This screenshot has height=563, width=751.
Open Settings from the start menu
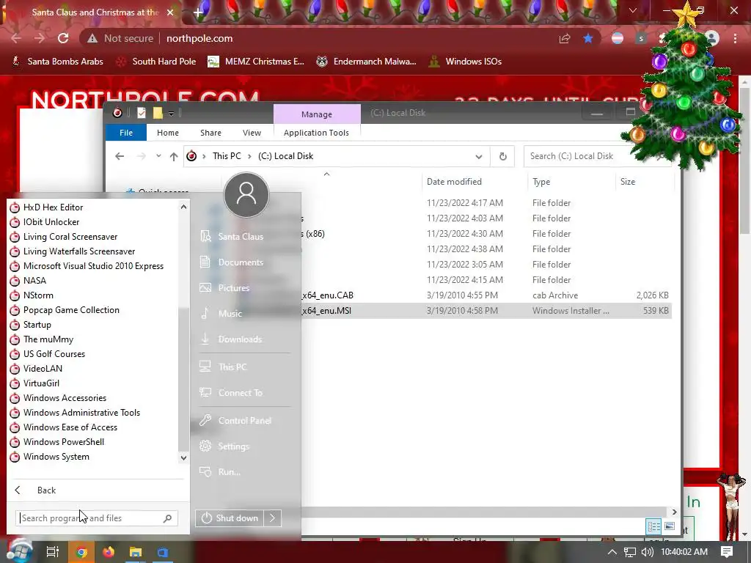[233, 446]
